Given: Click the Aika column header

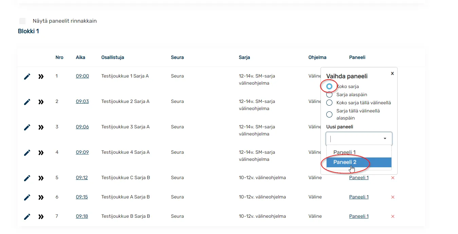Looking at the screenshot, I should coord(80,57).
